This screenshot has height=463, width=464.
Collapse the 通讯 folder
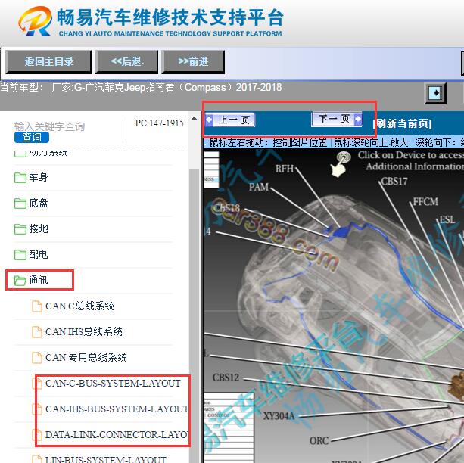[39, 280]
